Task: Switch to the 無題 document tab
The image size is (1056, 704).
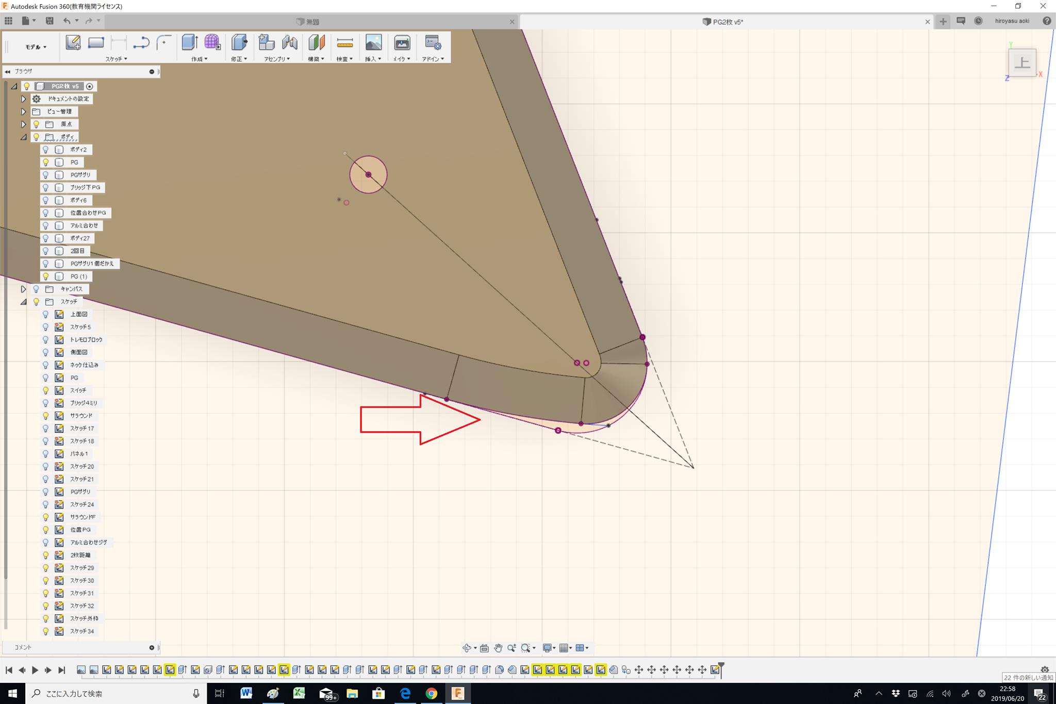Action: point(312,22)
